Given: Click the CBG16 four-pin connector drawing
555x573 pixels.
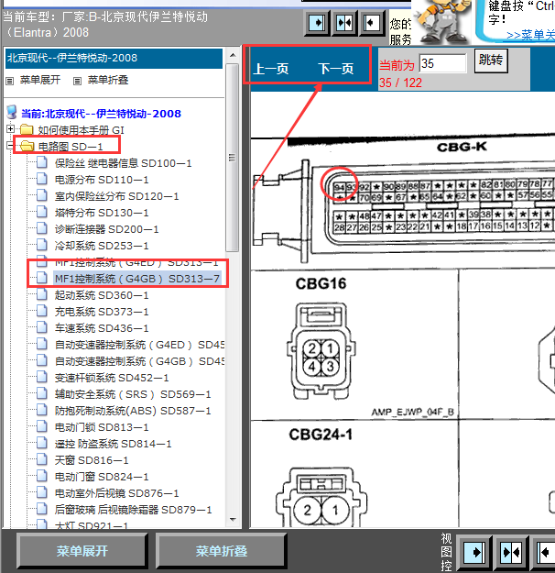Looking at the screenshot, I should (321, 351).
